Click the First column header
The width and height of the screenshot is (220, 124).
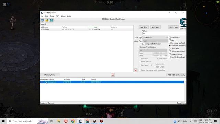[x=114, y=27]
